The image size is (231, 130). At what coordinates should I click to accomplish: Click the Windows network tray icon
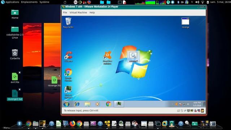184,104
